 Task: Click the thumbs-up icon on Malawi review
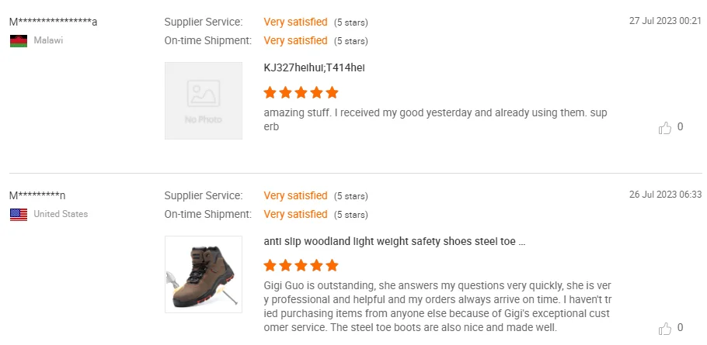[x=665, y=128]
